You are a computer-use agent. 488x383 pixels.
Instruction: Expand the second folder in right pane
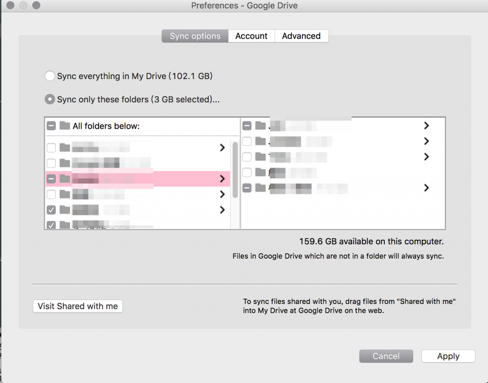pyautogui.click(x=427, y=141)
